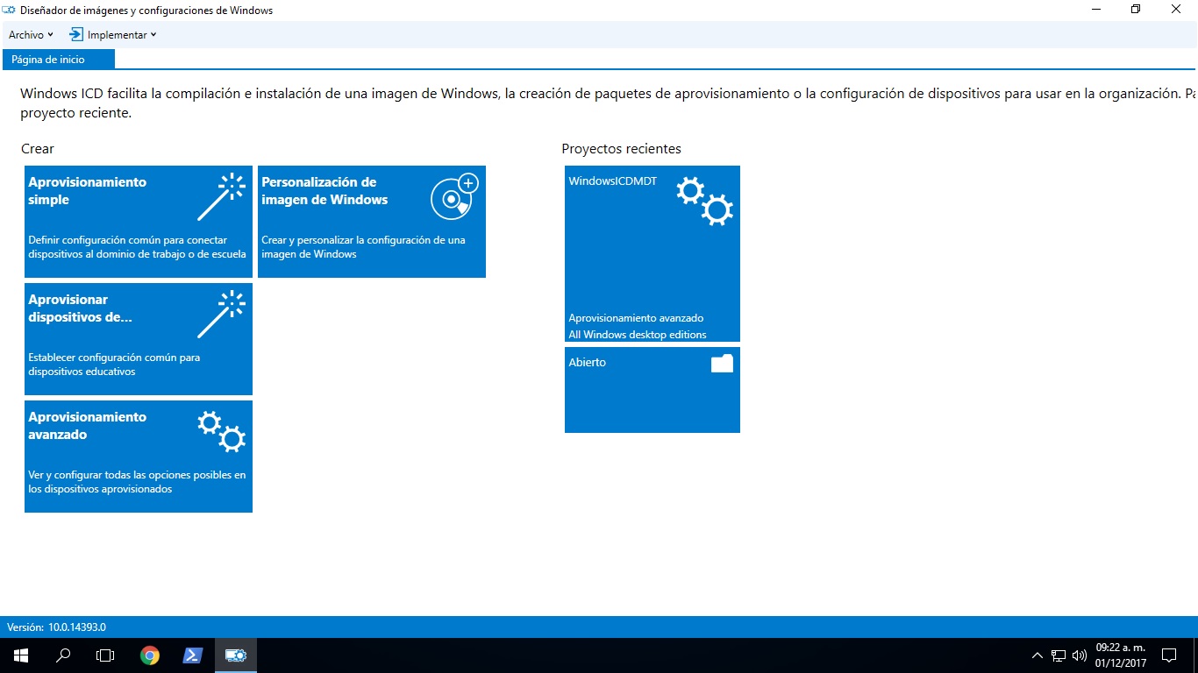Open the Task View taskbar button
Viewport: 1198px width, 673px height.
tap(105, 655)
